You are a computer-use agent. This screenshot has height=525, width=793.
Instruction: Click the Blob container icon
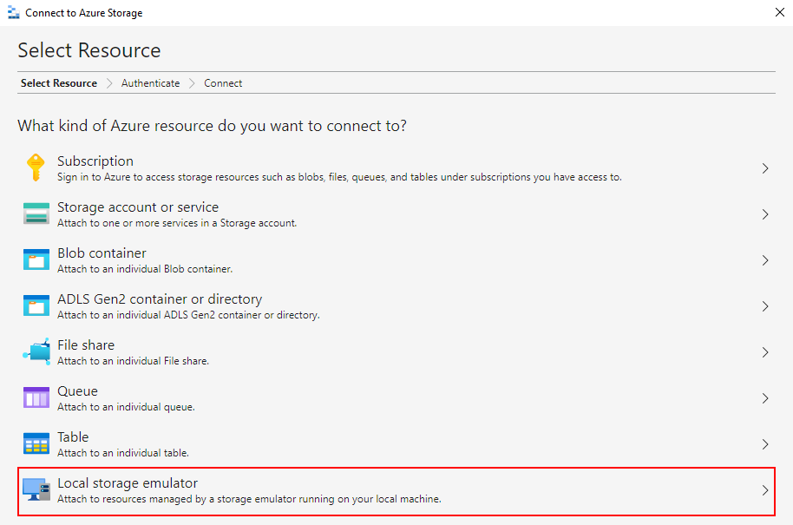tap(36, 259)
